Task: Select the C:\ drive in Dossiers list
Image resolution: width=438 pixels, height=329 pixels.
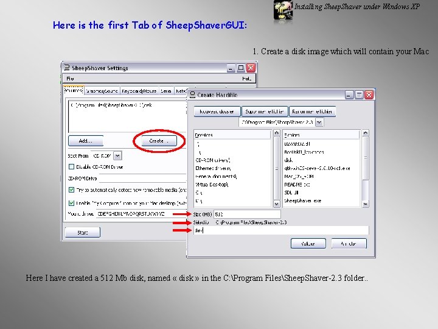Action: pos(199,193)
